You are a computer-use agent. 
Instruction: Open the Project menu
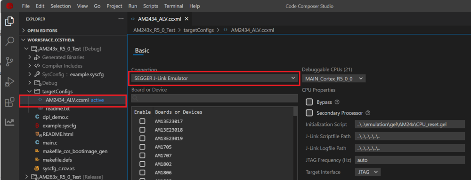coord(114,6)
